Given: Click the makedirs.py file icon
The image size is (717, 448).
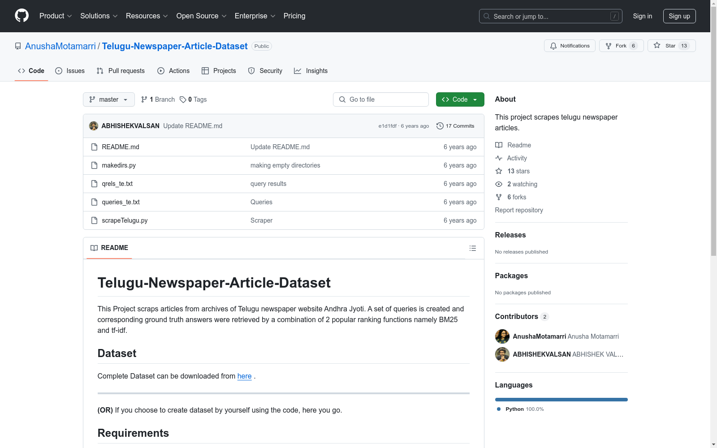Looking at the screenshot, I should pos(94,165).
